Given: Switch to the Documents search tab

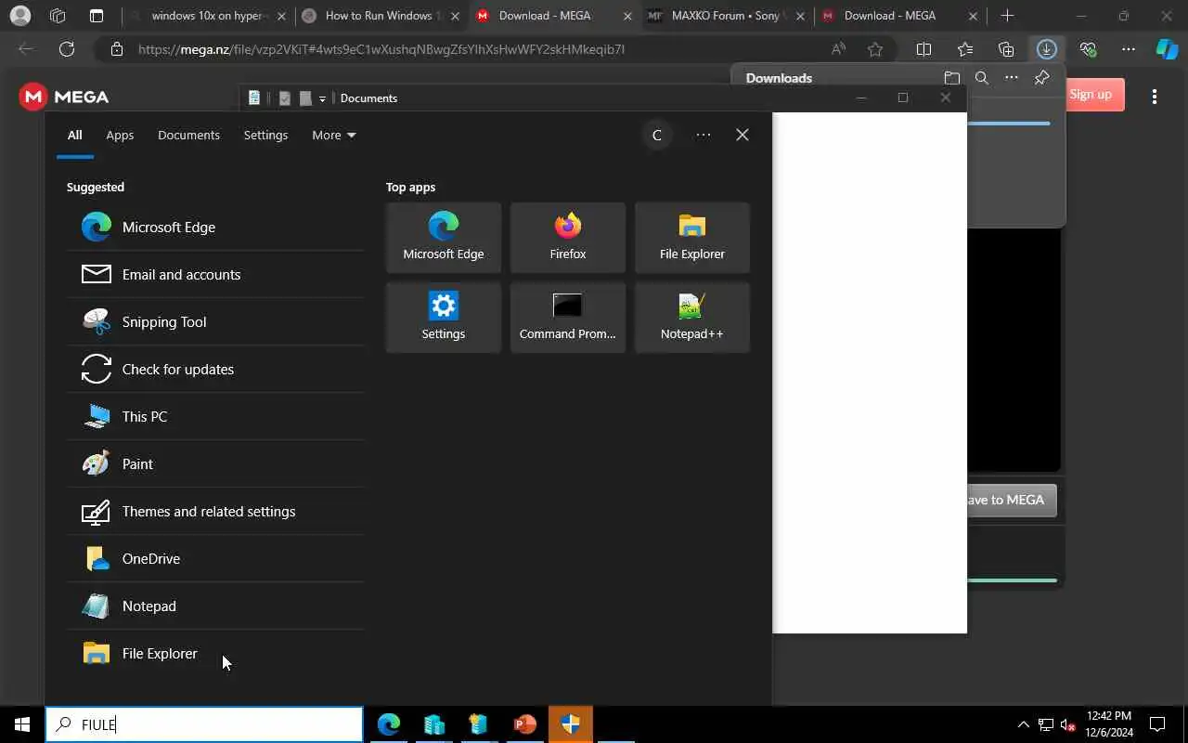Looking at the screenshot, I should coord(188,135).
